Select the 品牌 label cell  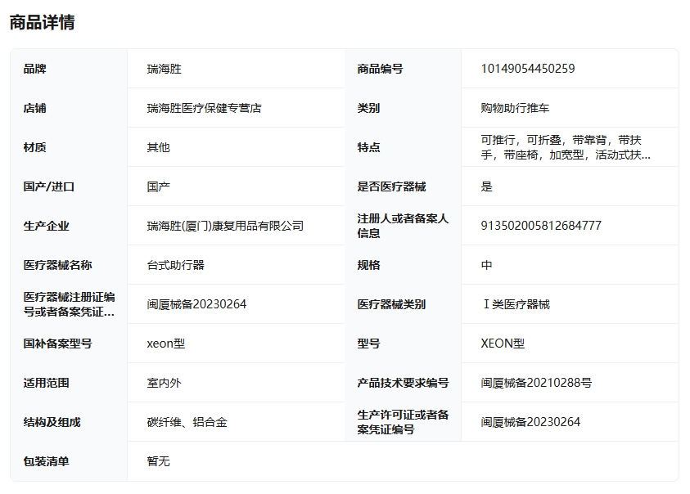click(x=34, y=69)
